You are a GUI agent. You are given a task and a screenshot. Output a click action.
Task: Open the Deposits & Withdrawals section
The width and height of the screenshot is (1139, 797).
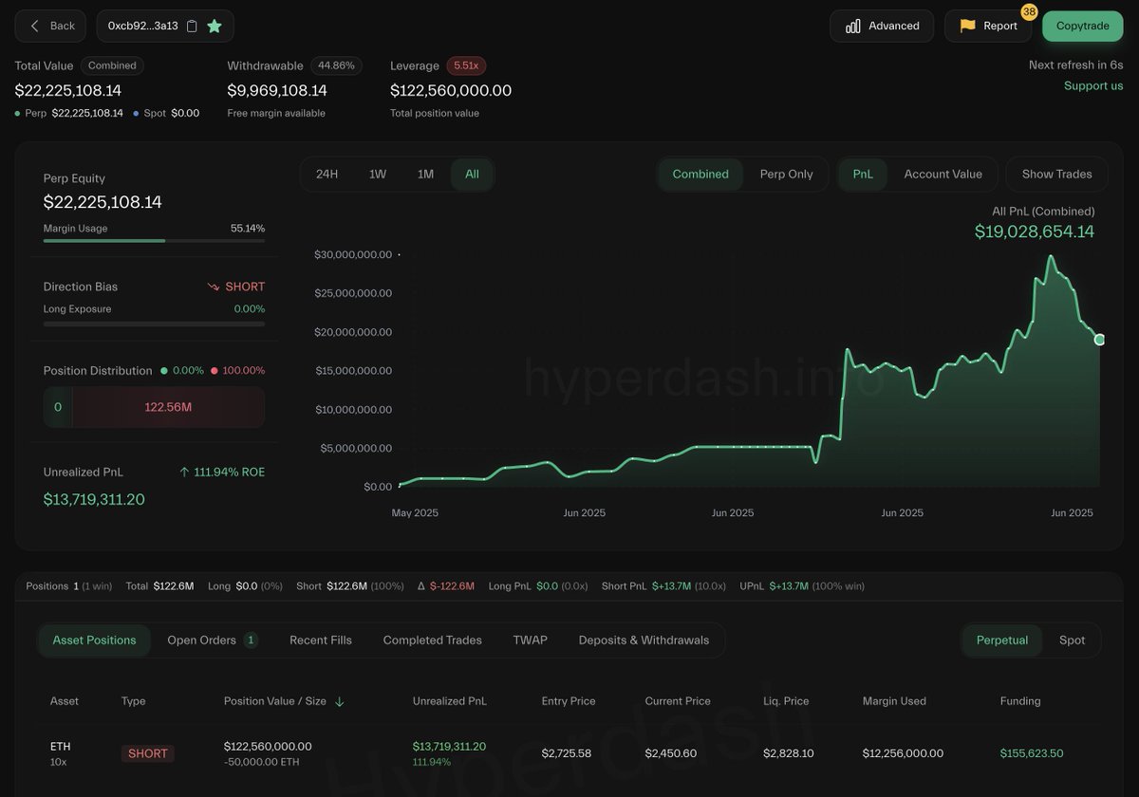click(x=644, y=640)
